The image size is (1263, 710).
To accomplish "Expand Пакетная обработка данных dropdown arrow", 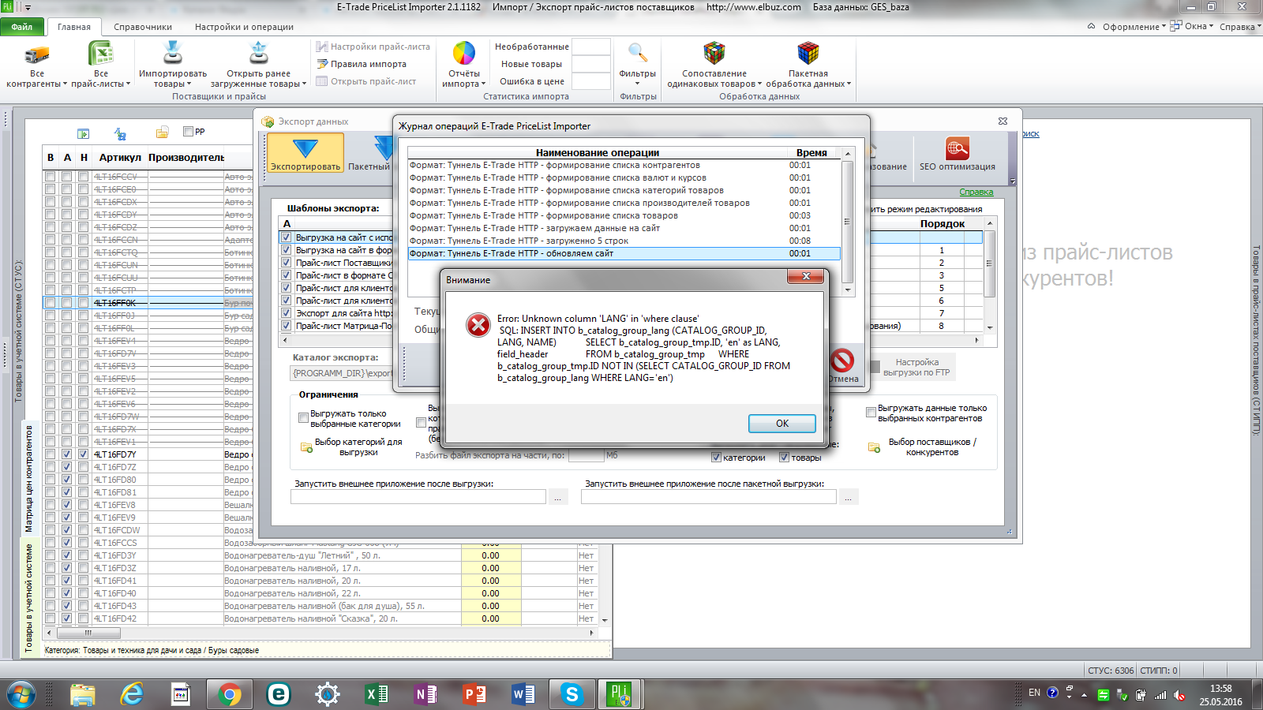I will point(849,84).
